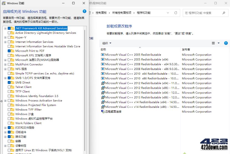Select Simple TCPIP services row
230x154 pixels.
coord(45,74)
